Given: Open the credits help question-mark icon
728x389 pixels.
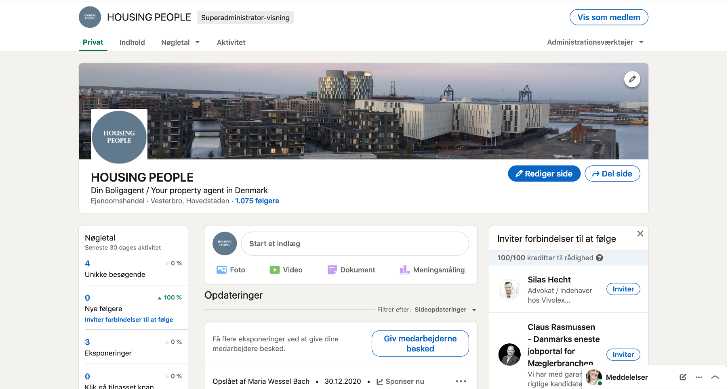Looking at the screenshot, I should tap(600, 258).
